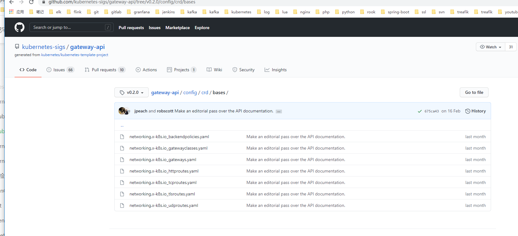518x236 pixels.
Task: Open Pull requests in top navigation
Action: coord(131,28)
